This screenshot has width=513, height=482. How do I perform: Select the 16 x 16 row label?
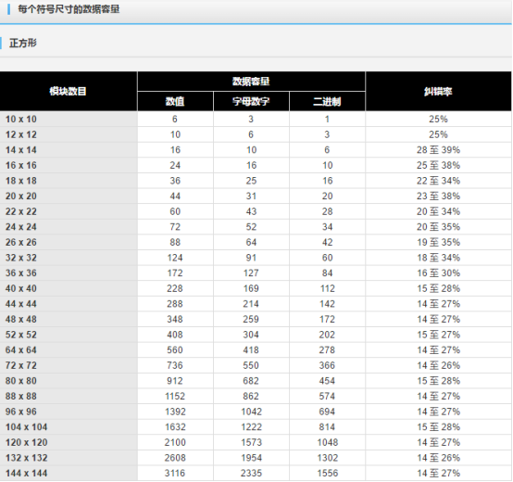pyautogui.click(x=21, y=165)
